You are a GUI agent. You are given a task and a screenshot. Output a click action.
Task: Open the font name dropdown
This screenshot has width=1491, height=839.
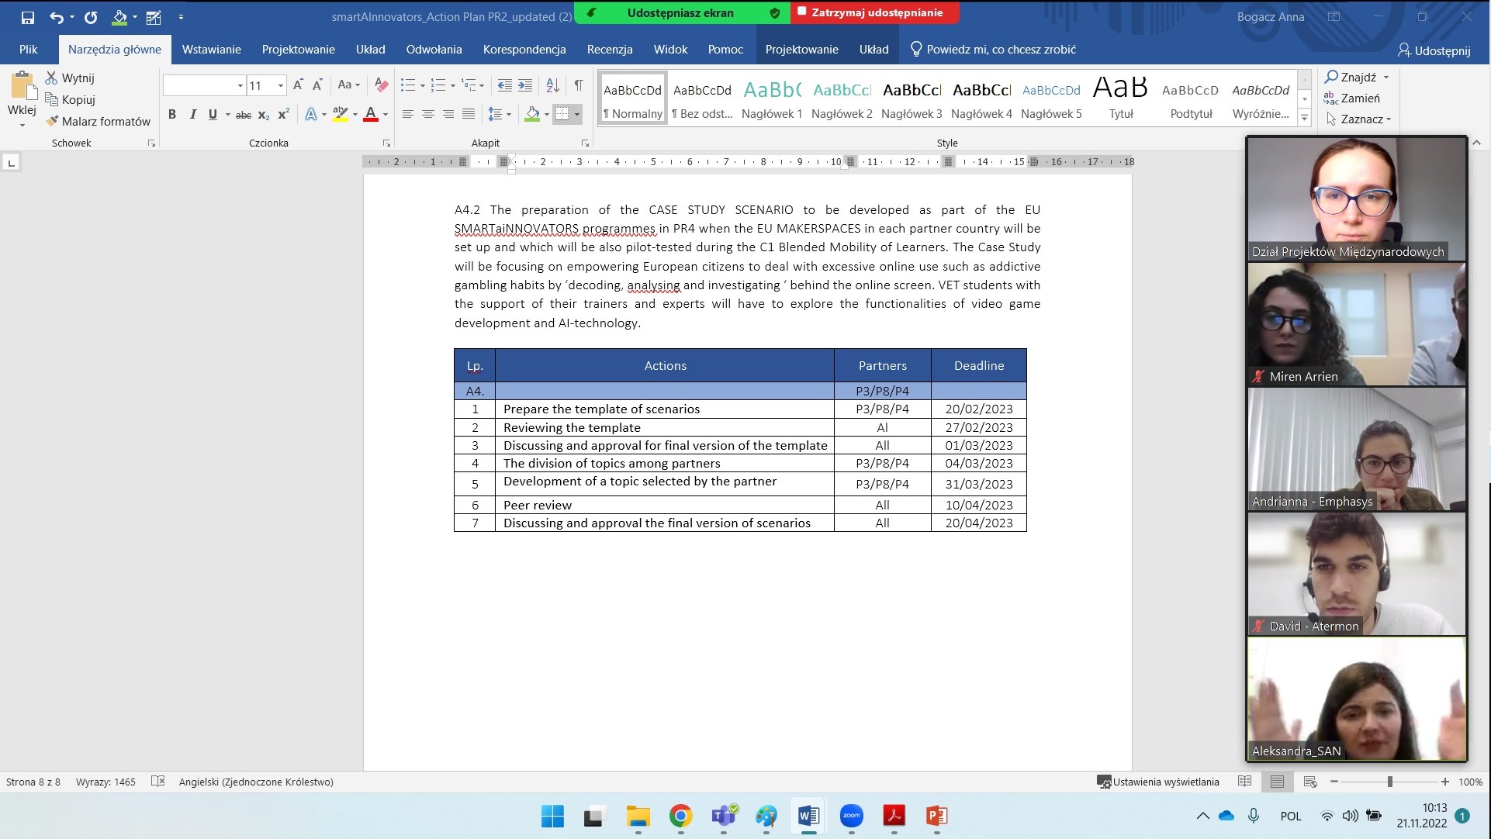(240, 85)
